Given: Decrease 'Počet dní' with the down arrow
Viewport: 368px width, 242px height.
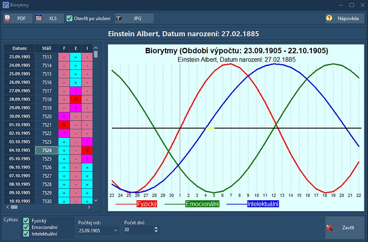Looking at the screenshot, I should (x=156, y=232).
